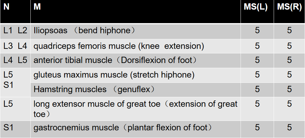The width and height of the screenshot is (305, 138).
Task: Click the merged L5 S1 cell
Action: pos(15,82)
